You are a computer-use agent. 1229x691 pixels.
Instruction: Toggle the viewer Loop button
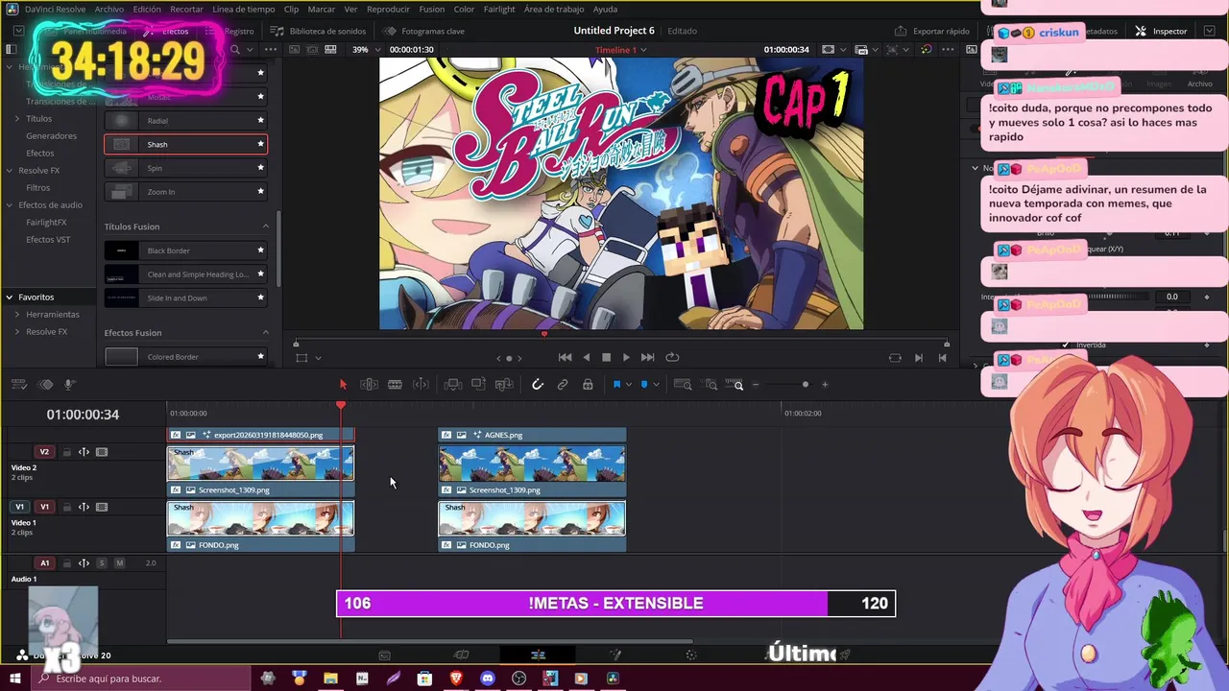coord(672,357)
